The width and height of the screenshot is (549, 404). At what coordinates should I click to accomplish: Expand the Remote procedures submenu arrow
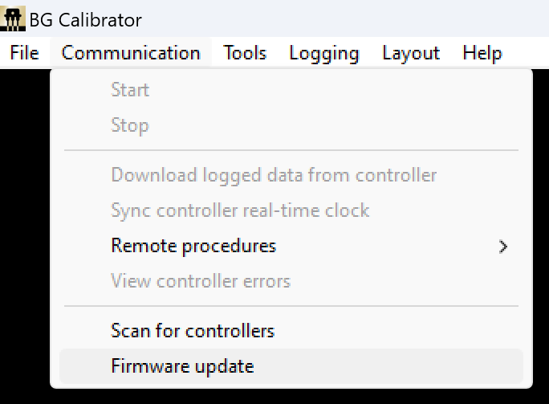click(x=503, y=247)
